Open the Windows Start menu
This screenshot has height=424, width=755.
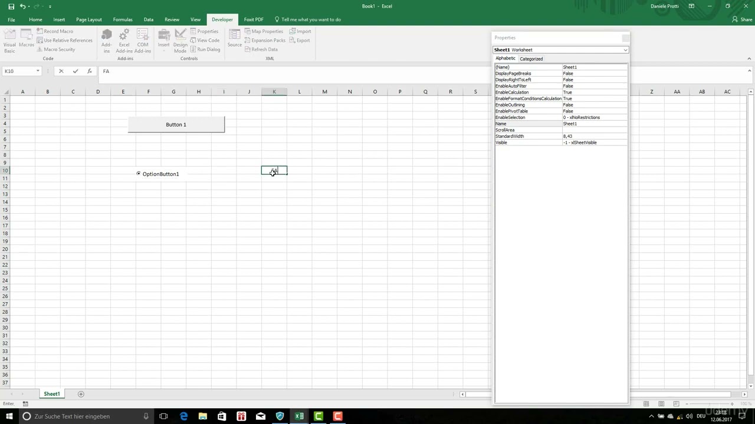pos(9,416)
